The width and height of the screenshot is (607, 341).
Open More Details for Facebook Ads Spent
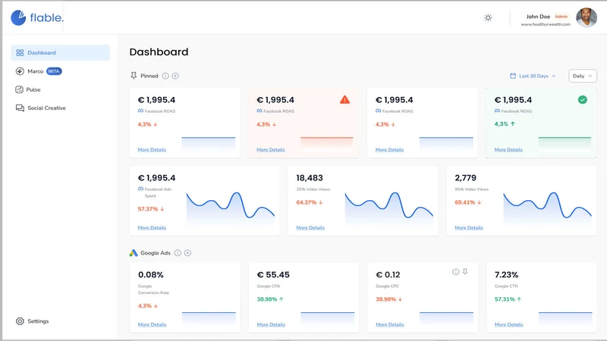(x=152, y=228)
